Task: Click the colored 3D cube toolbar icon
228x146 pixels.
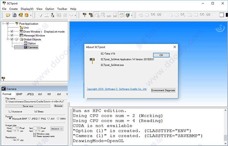Action: point(128,15)
